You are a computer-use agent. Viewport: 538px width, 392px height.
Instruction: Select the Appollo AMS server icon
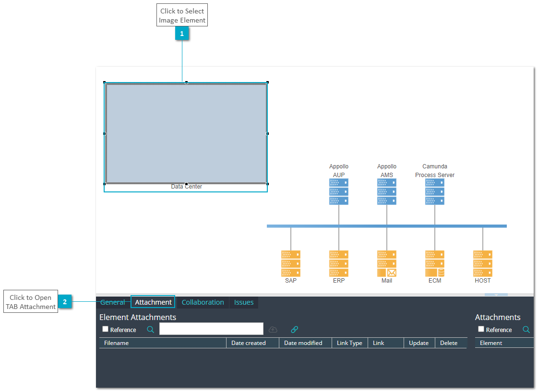tap(387, 192)
